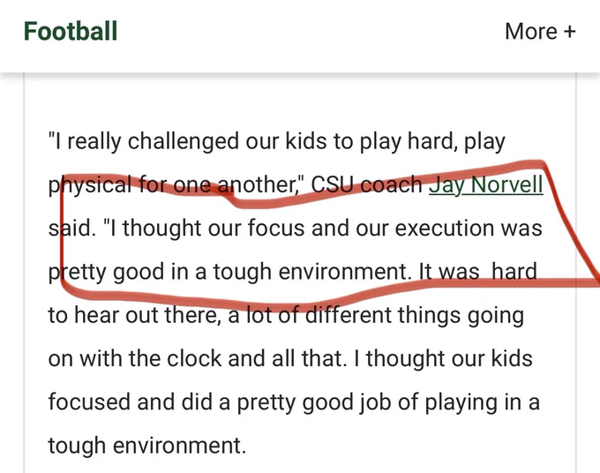600x473 pixels.
Task: Click the word "execution" in the quote
Action: click(444, 228)
